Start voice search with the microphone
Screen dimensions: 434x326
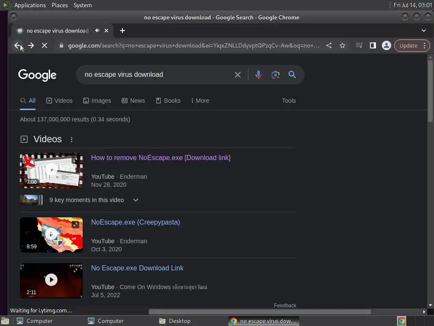258,75
